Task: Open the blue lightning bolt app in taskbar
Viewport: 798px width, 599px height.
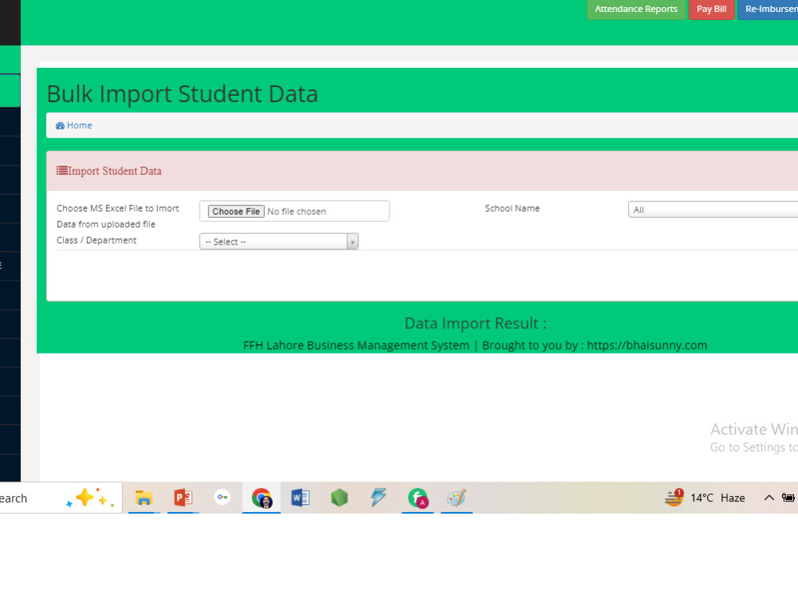Action: tap(378, 497)
